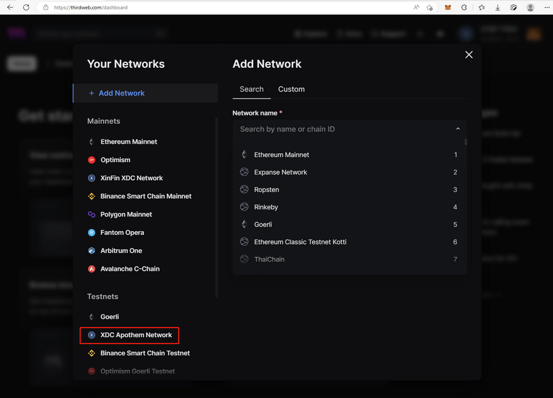Click the Avalanche C-Chain red icon
553x398 pixels.
coord(92,269)
